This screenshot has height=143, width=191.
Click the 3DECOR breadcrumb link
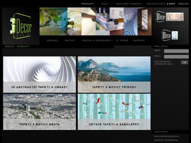pyautogui.click(x=10, y=47)
